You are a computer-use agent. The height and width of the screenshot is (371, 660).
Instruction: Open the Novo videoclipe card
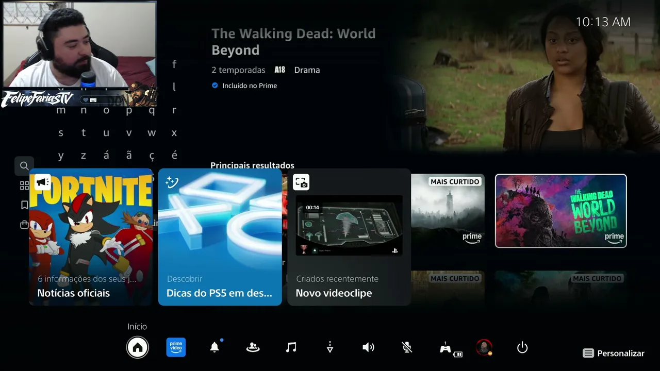coord(349,237)
